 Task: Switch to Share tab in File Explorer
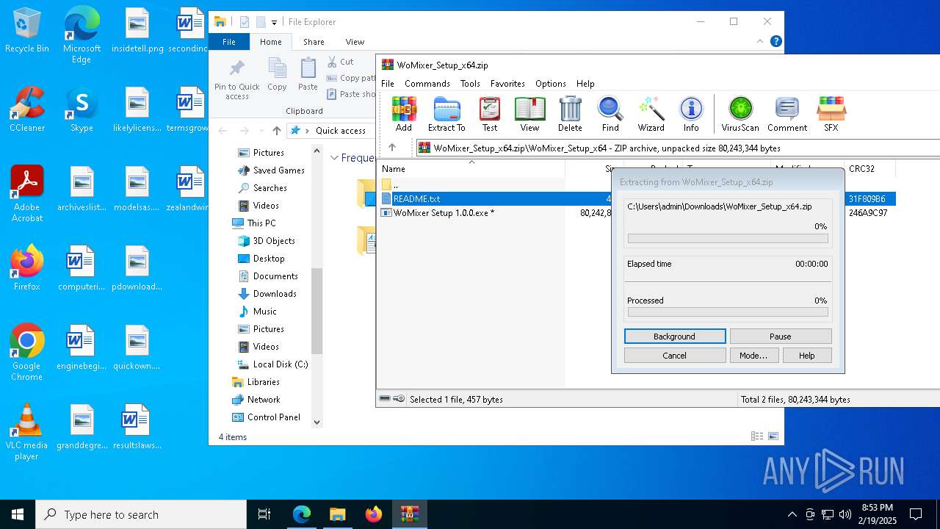(314, 42)
